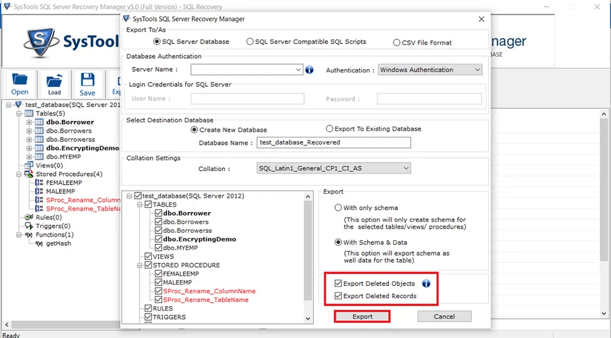
Task: Click the Load toolbar icon
Action: coord(54,80)
